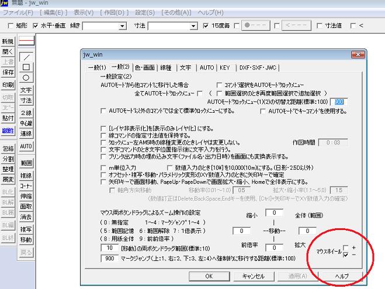Enable 線コマンドの指定寸法値を保持する checkbox
The height and width of the screenshot is (289, 385).
103,135
